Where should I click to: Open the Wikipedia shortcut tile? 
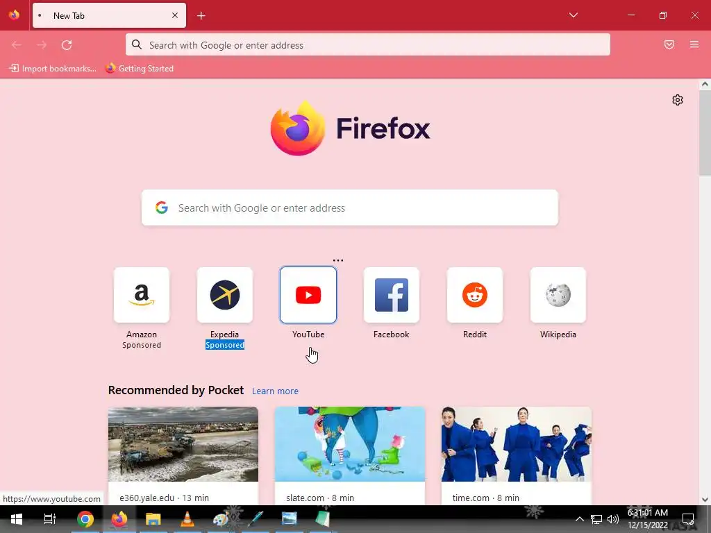[558, 295]
